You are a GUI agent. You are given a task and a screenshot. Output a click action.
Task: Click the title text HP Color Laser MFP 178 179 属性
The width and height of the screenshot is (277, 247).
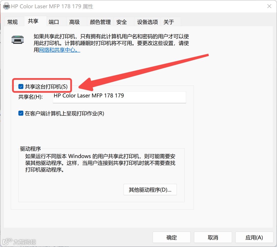pos(52,6)
